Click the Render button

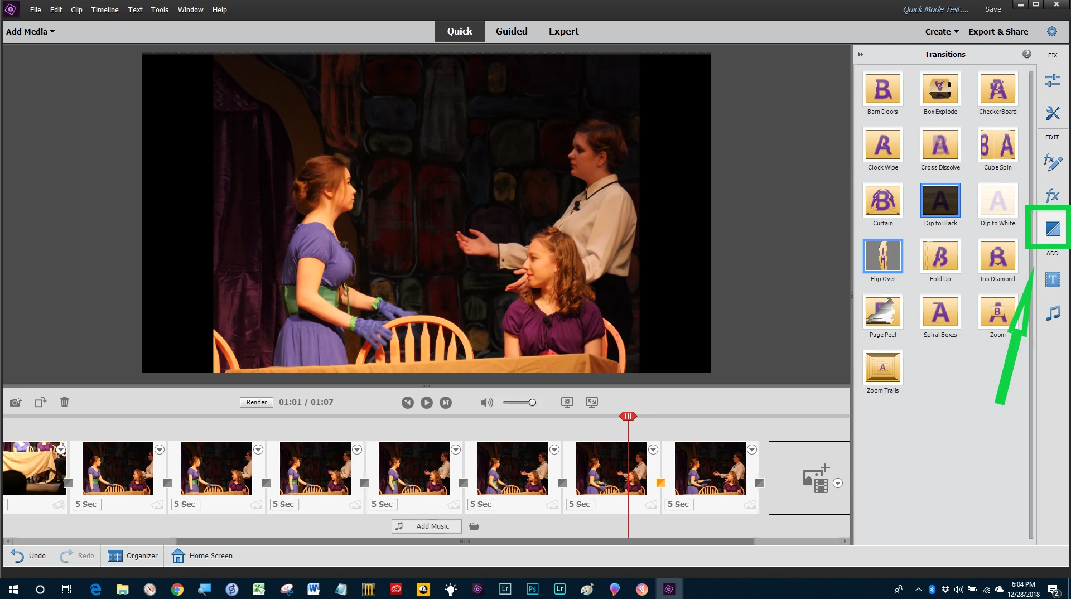(x=257, y=402)
